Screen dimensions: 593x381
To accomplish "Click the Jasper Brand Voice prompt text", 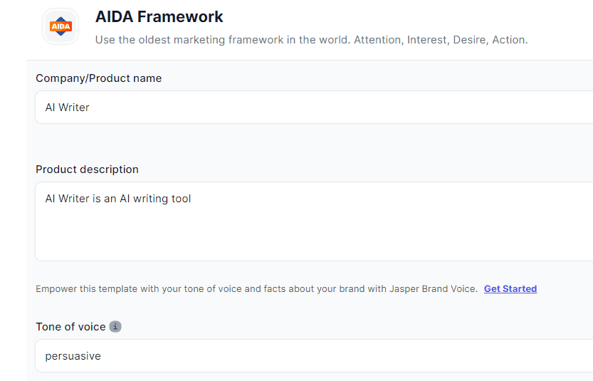I will [x=256, y=289].
